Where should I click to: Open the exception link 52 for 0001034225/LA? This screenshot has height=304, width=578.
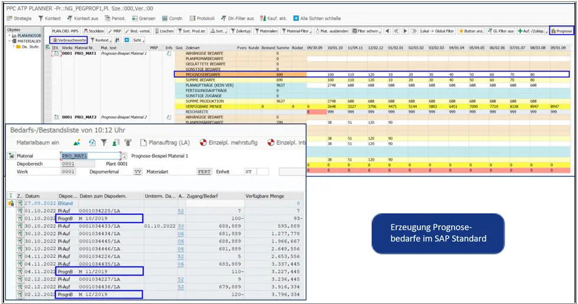point(181,211)
